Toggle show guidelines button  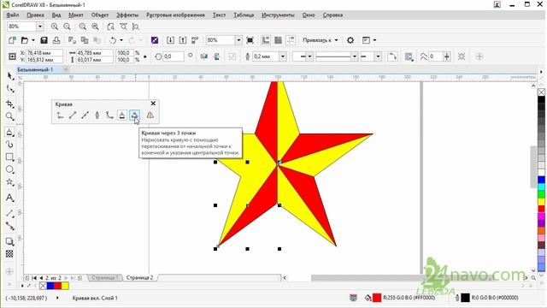click(291, 40)
